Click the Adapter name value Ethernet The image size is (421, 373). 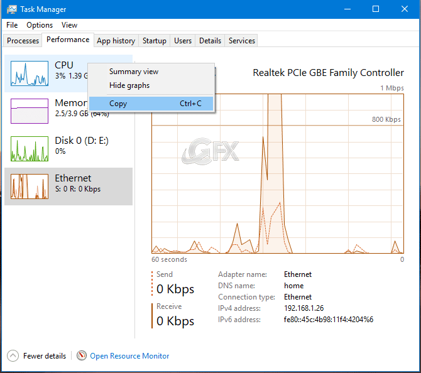[298, 274]
